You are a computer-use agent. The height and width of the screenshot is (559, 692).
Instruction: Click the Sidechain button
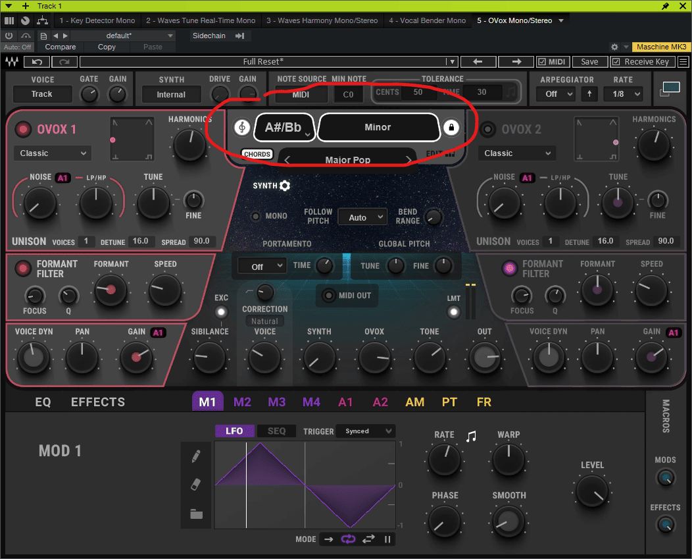[x=209, y=36]
